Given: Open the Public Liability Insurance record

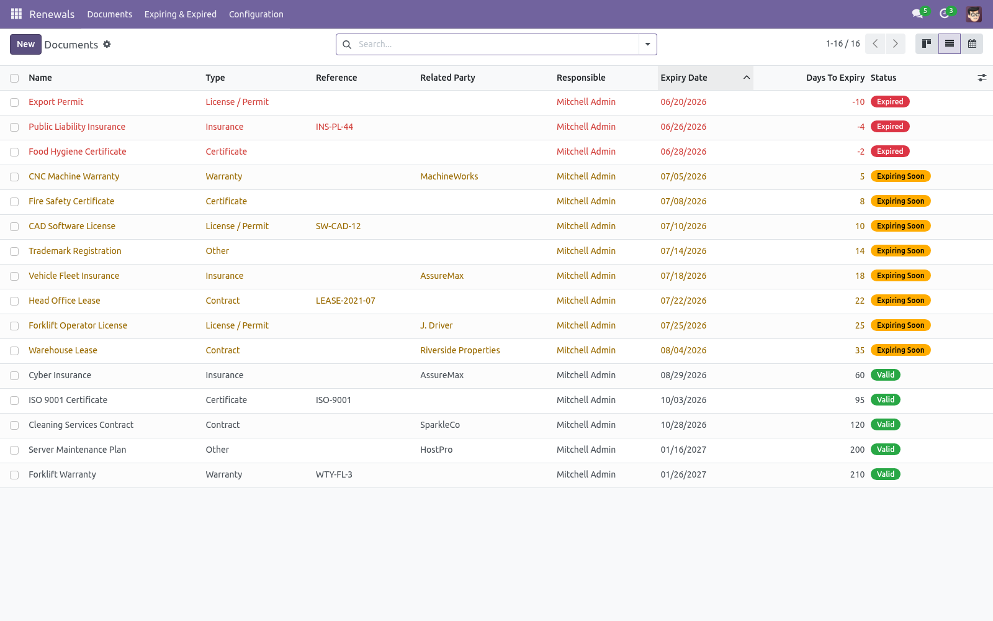Looking at the screenshot, I should click(77, 127).
